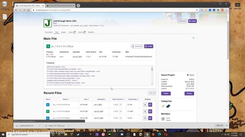245x137 pixels.
Task: Expand +1 game versions in 4.15.0.297 row
Action: (121, 105)
